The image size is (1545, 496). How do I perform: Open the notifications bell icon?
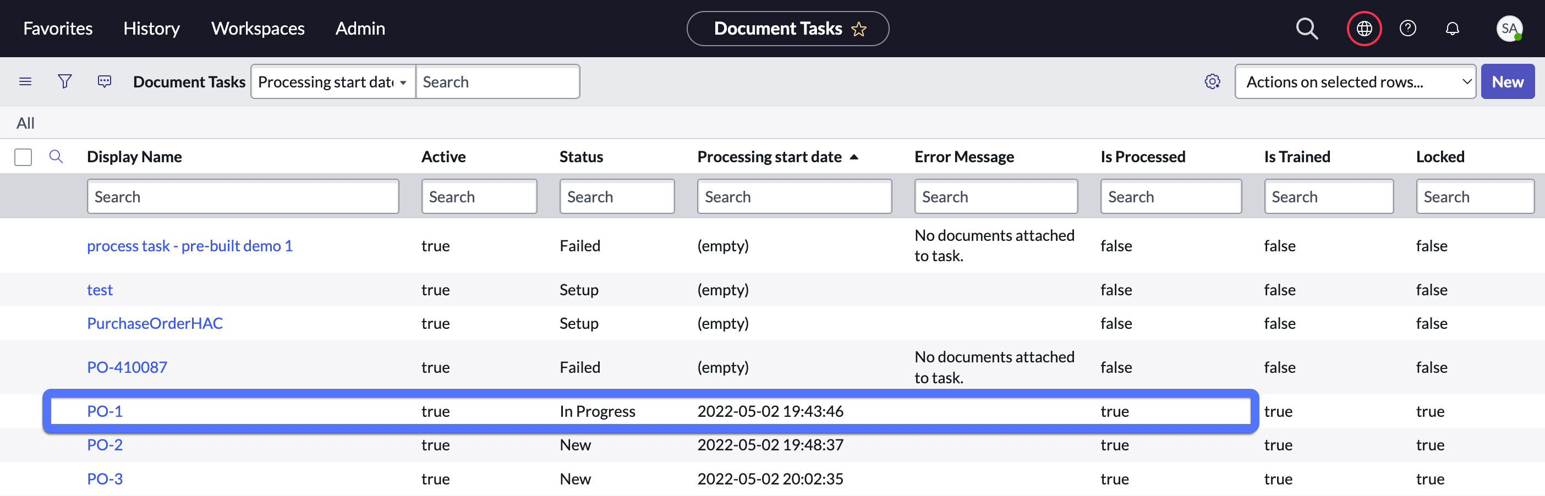click(1451, 28)
